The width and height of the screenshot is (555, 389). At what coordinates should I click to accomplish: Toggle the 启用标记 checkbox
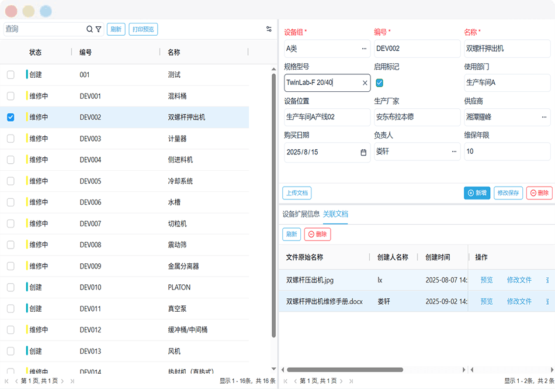pyautogui.click(x=379, y=83)
